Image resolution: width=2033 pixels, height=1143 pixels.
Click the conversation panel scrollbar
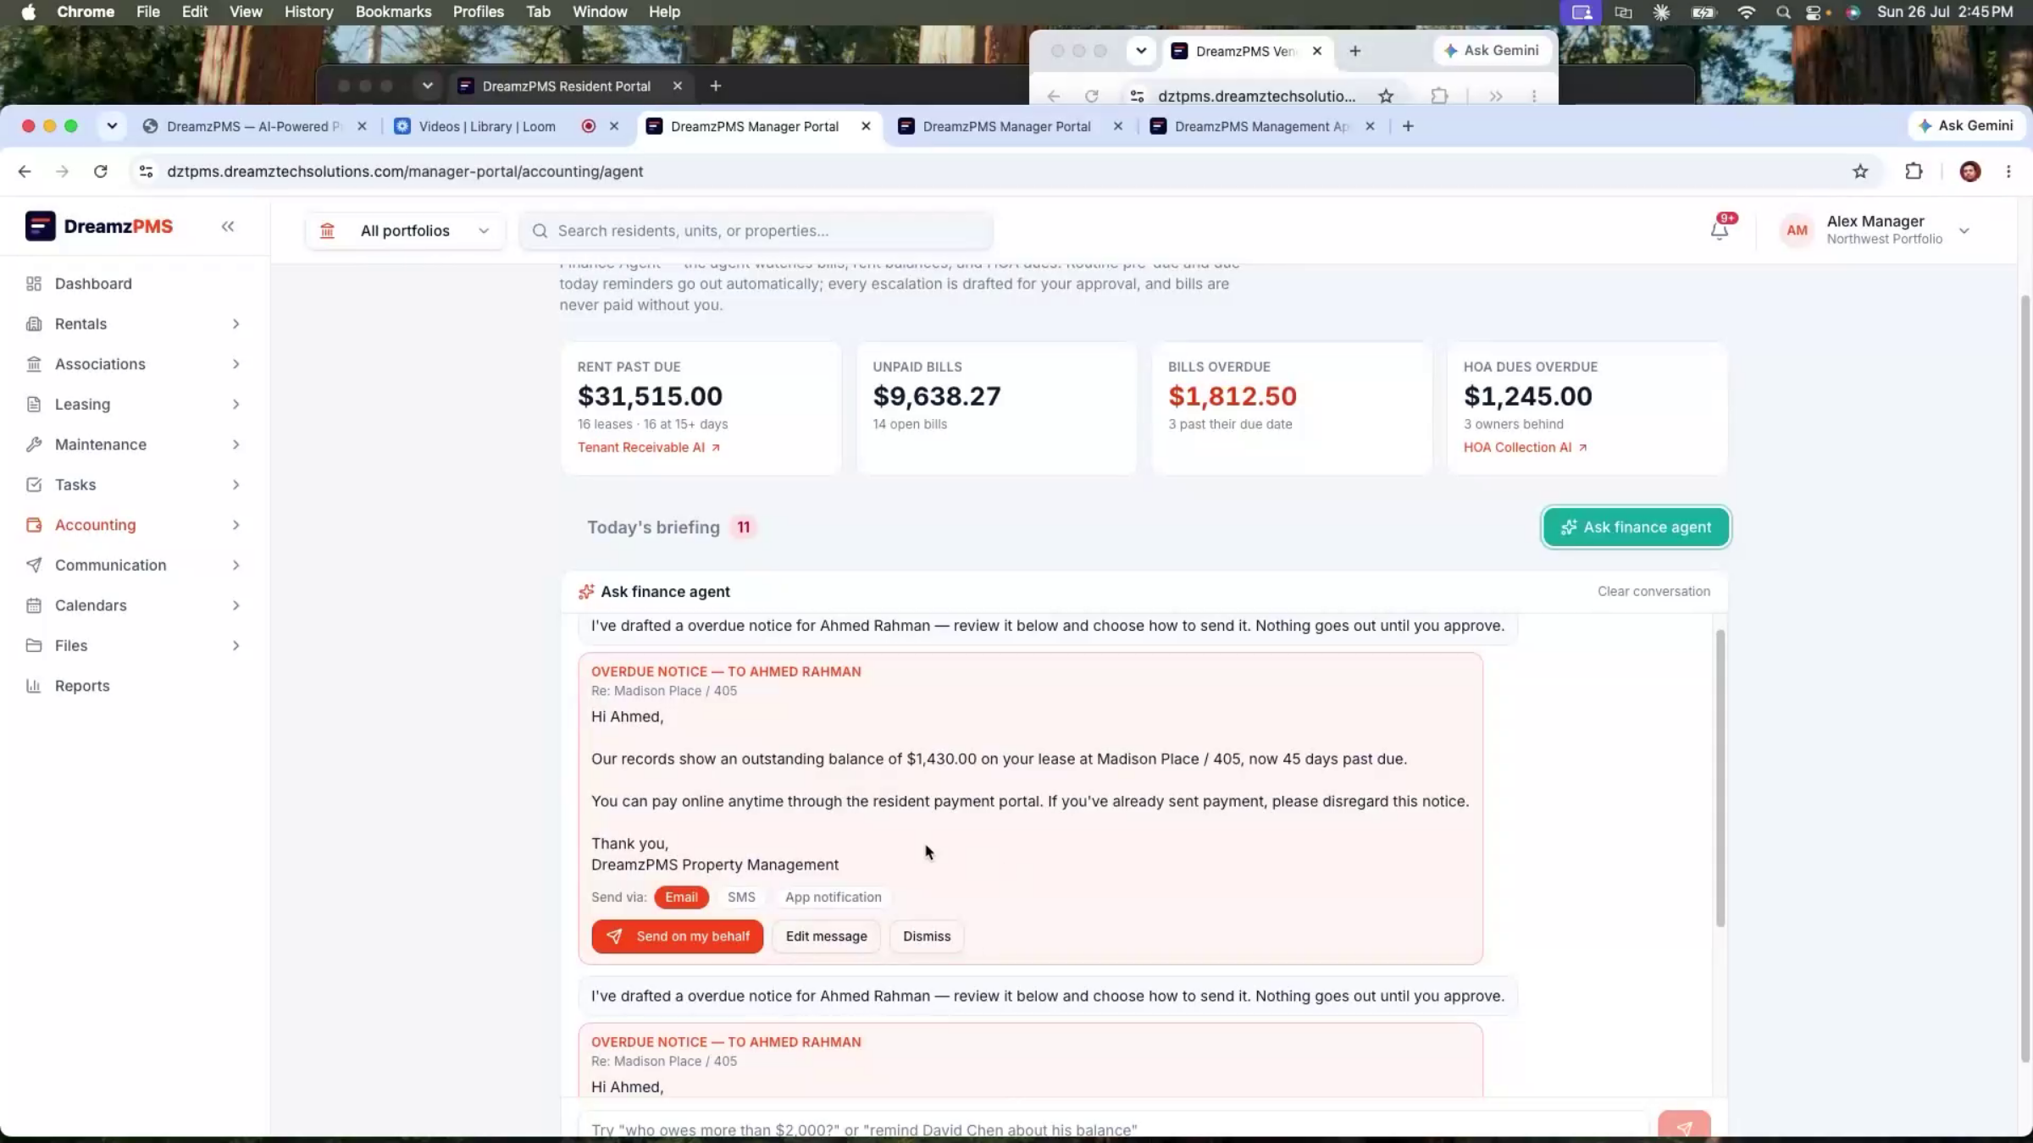tap(1720, 777)
